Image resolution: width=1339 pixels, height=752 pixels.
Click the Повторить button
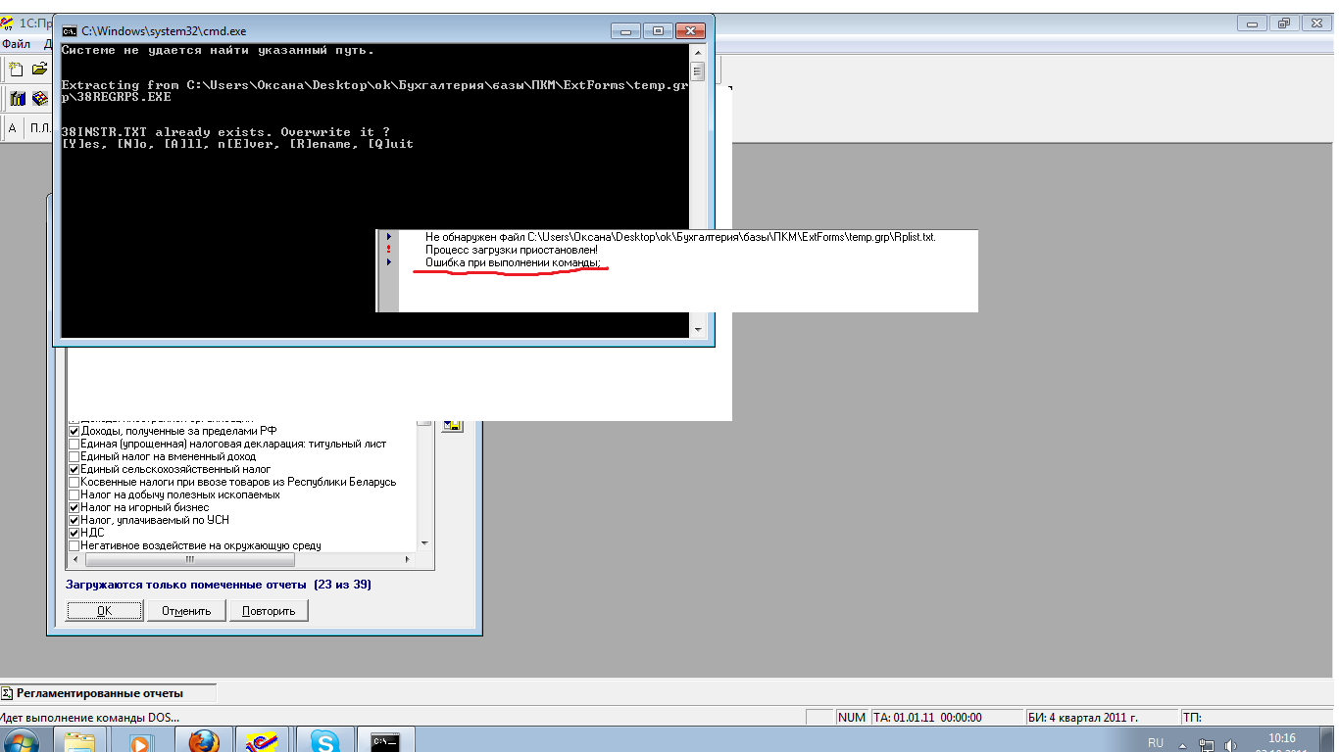coord(269,611)
